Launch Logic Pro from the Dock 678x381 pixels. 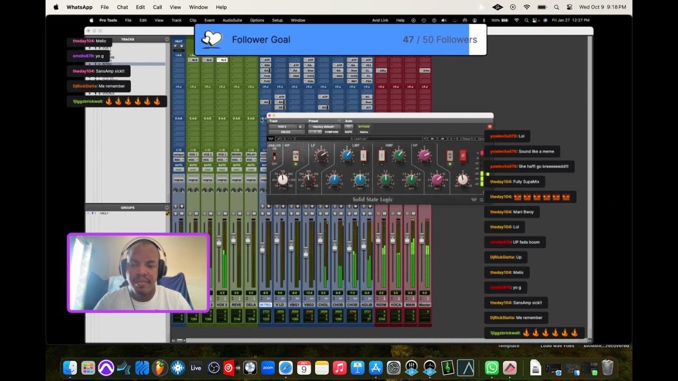point(250,368)
